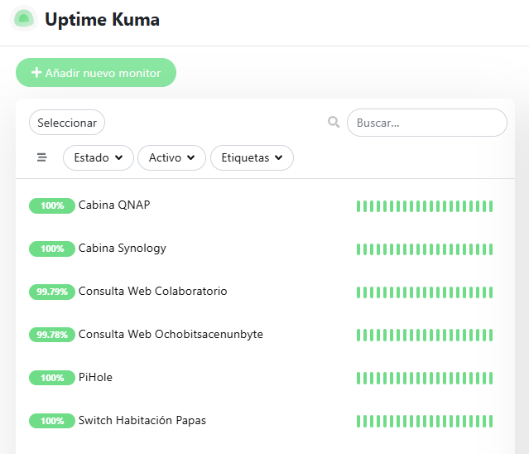Click the 99.78% uptime badge
This screenshot has height=454, width=529.
[51, 335]
